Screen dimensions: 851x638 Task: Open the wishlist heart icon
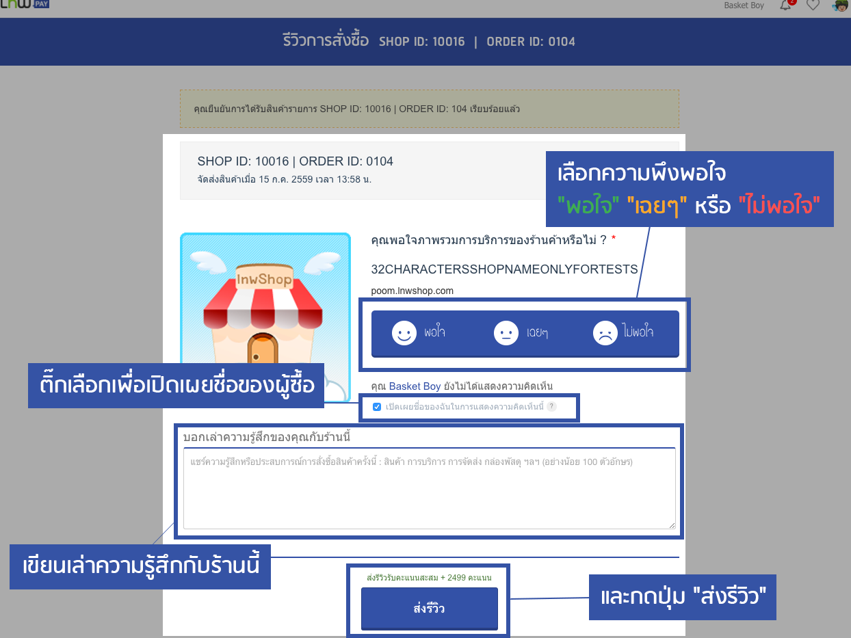pos(813,5)
